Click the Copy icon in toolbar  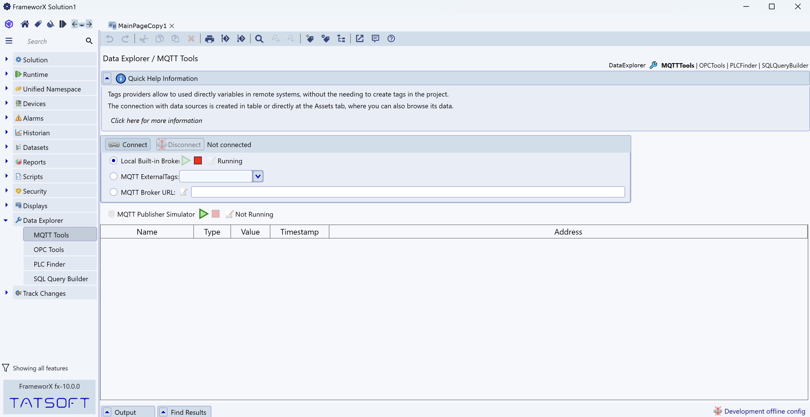pos(159,39)
